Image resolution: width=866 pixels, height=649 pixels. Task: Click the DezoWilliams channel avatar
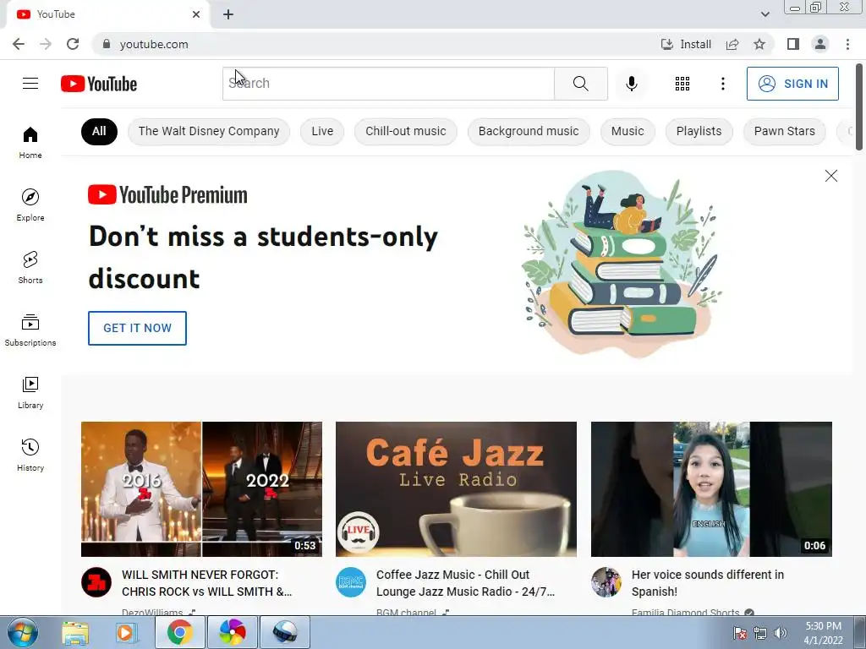pyautogui.click(x=96, y=582)
